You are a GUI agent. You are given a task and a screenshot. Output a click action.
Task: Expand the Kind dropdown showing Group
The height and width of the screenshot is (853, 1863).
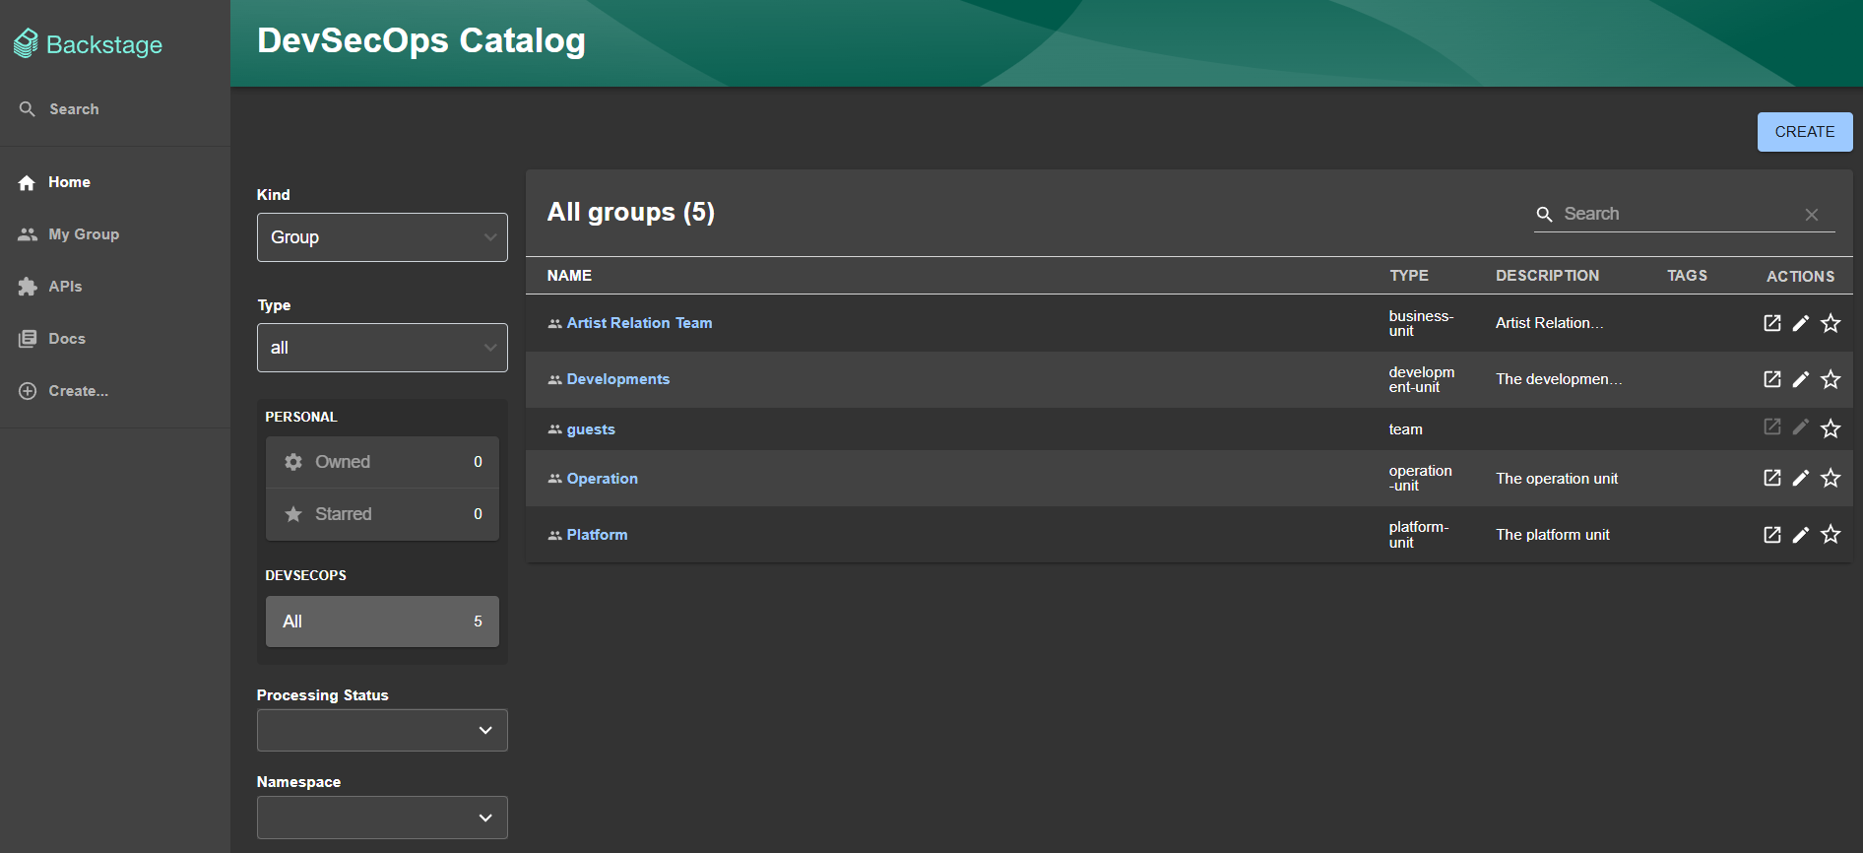pyautogui.click(x=382, y=237)
